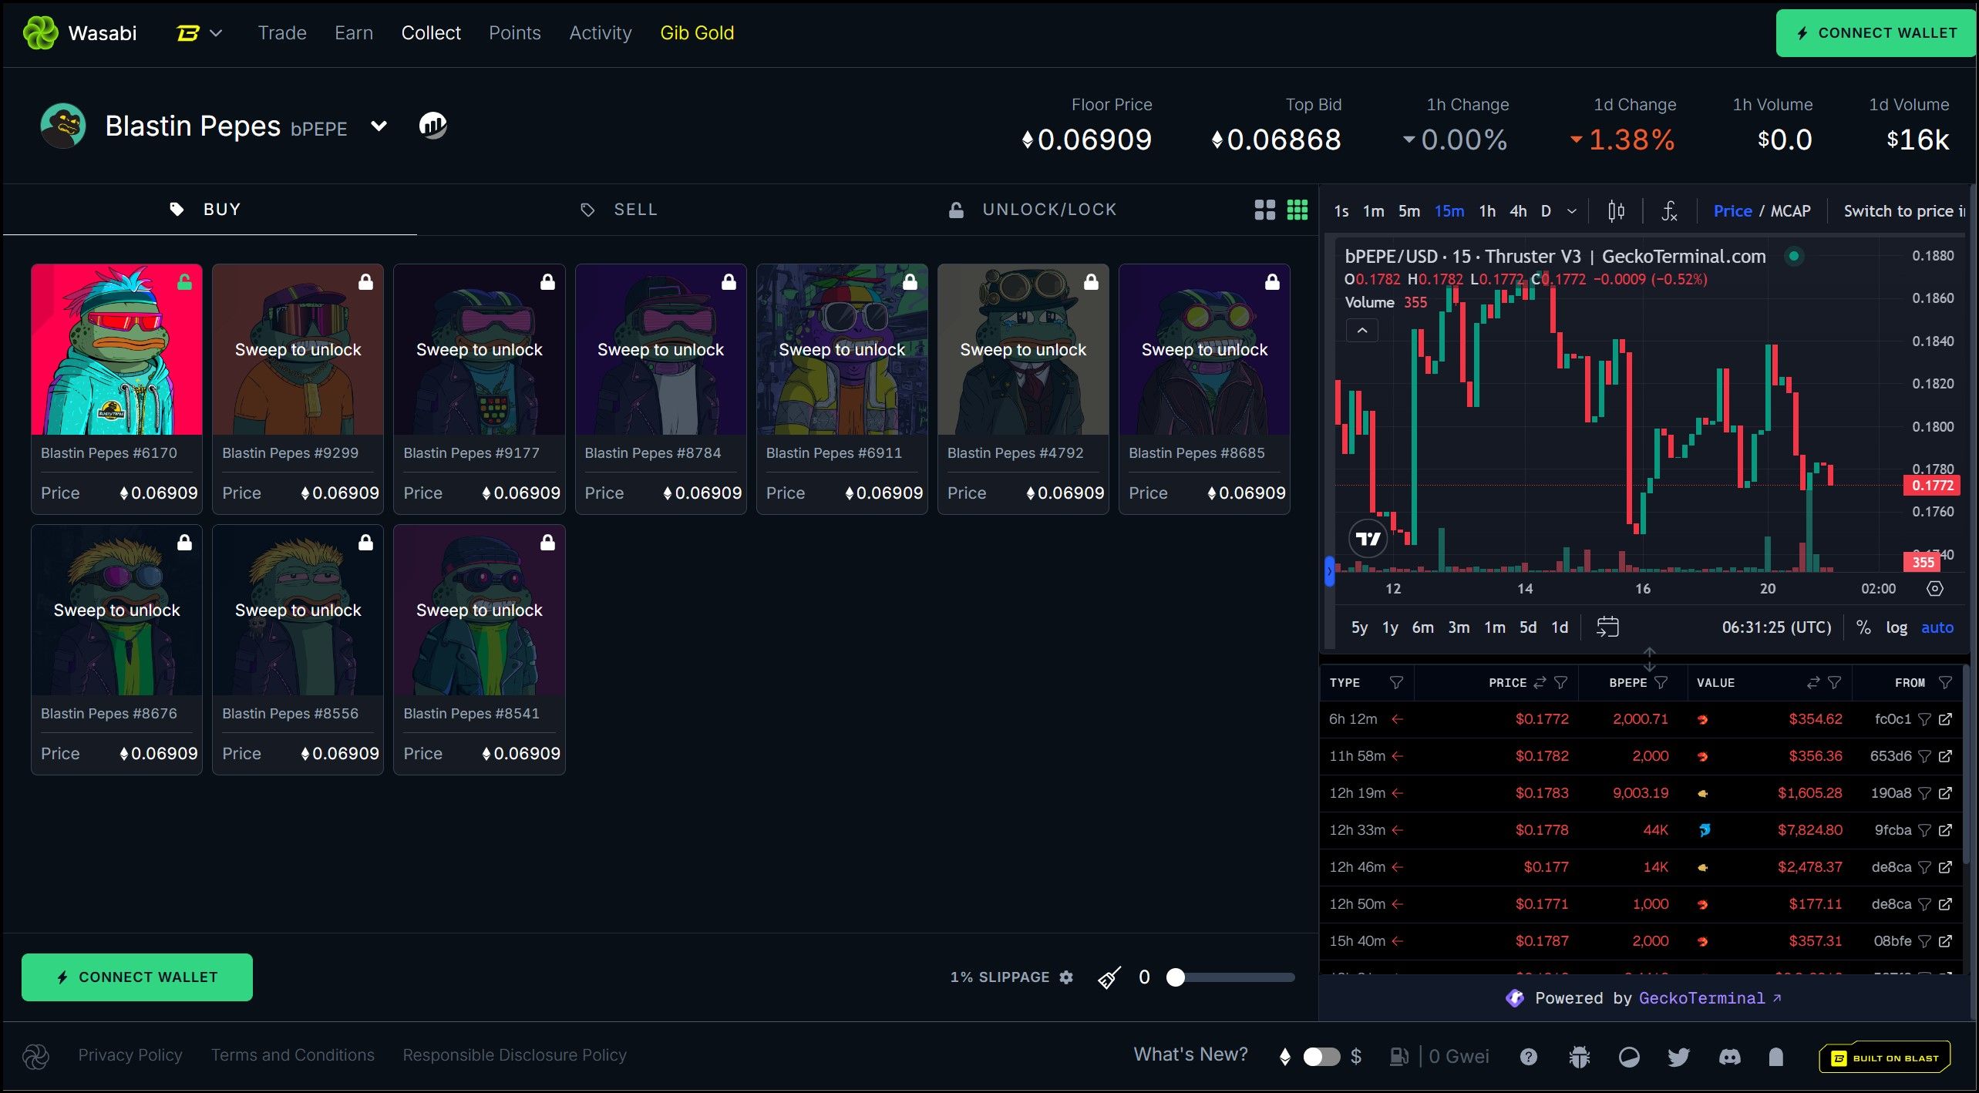Click top-right CONNECT WALLET button
This screenshot has width=1979, height=1093.
(1876, 33)
